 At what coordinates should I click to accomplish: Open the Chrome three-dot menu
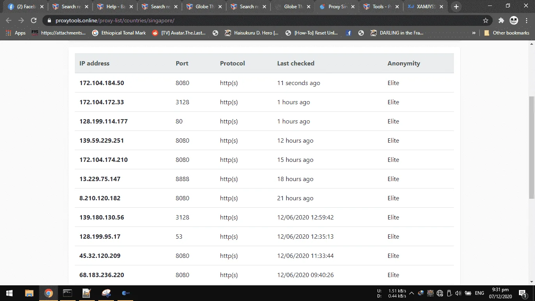[x=527, y=20]
